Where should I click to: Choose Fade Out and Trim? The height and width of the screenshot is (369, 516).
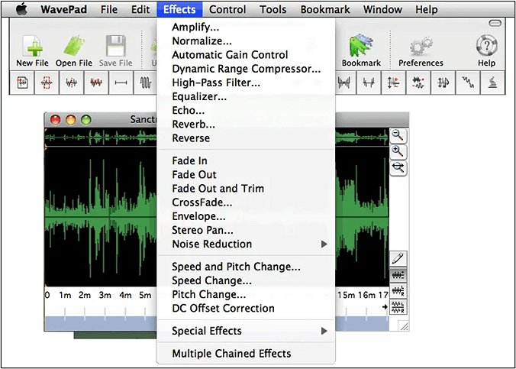[246, 188]
